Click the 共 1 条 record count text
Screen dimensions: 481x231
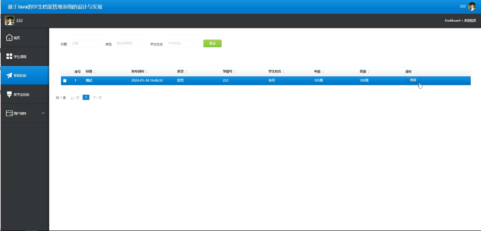point(61,98)
